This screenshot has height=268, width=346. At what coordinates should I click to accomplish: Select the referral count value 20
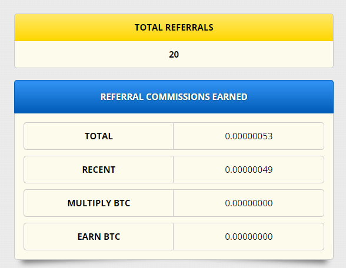coord(174,55)
